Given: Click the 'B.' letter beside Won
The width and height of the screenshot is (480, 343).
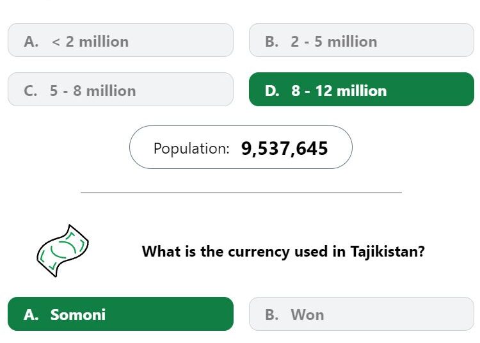Looking at the screenshot, I should 272,315.
